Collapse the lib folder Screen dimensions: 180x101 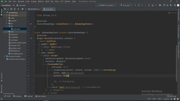7,26
